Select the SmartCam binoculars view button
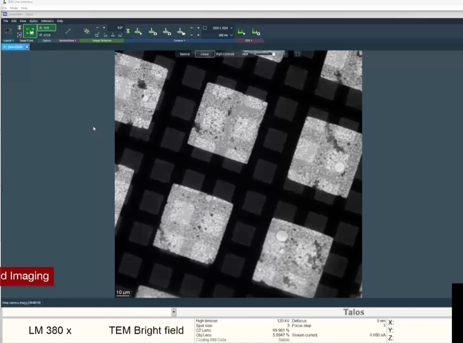This screenshot has height=343, width=463. pyautogui.click(x=30, y=31)
